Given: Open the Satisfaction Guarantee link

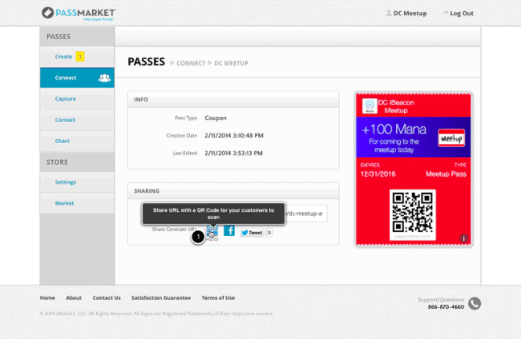Looking at the screenshot, I should click(161, 298).
